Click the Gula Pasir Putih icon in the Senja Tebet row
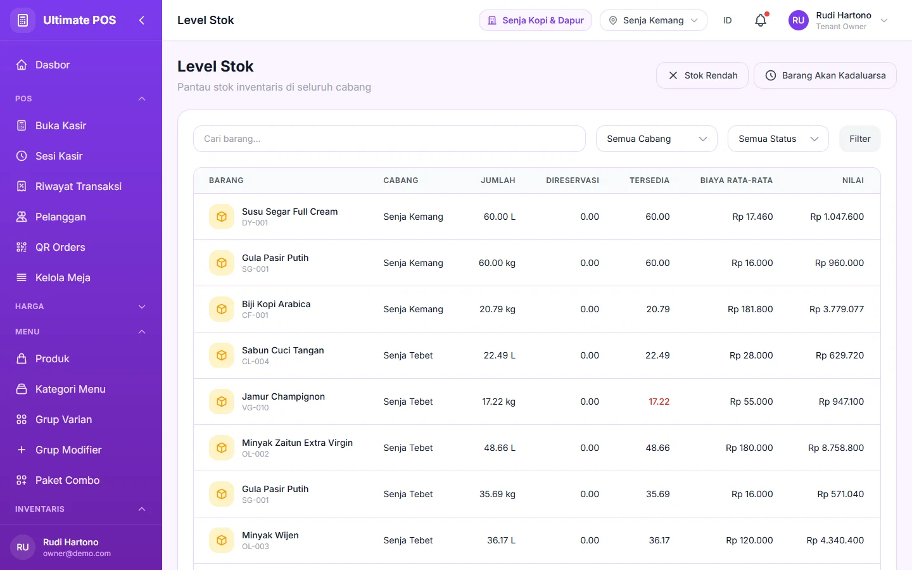Image resolution: width=912 pixels, height=570 pixels. 222,494
